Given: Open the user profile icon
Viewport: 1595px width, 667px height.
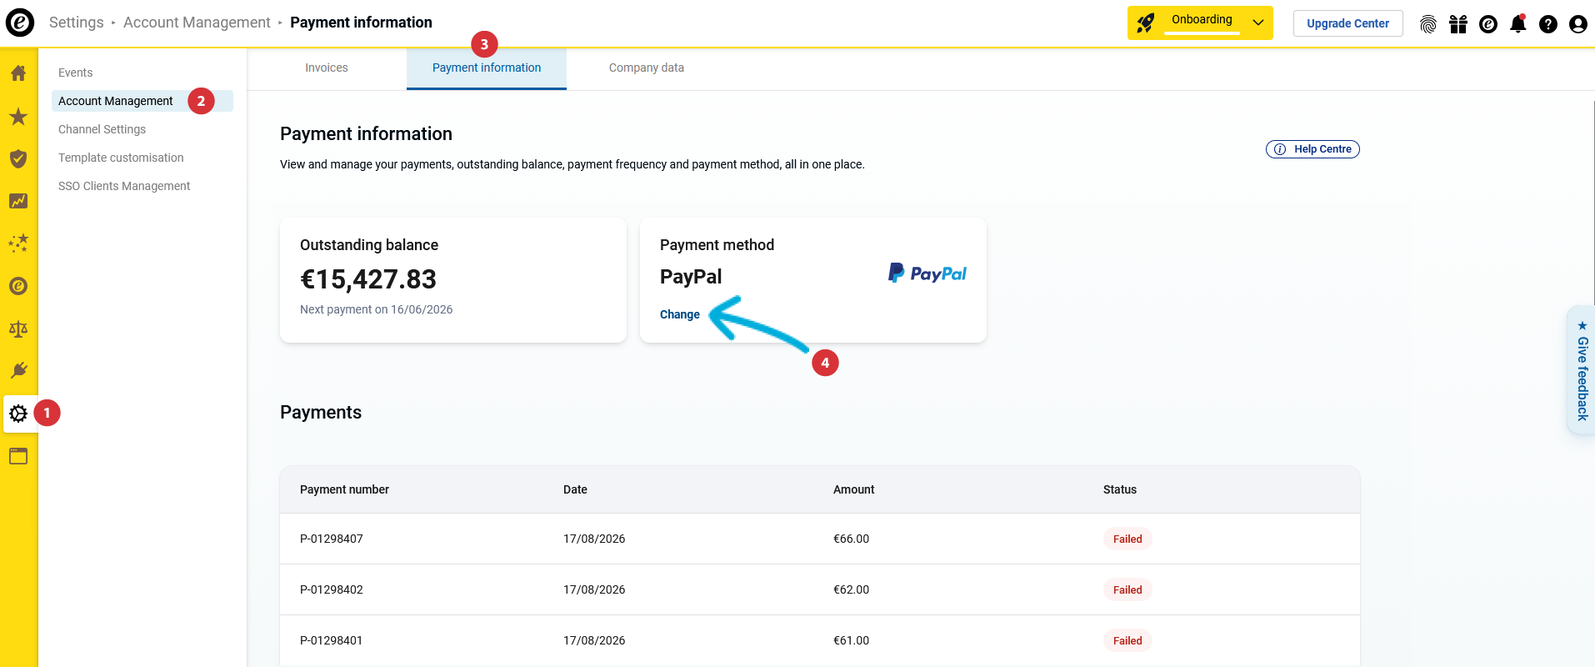Looking at the screenshot, I should [1578, 24].
